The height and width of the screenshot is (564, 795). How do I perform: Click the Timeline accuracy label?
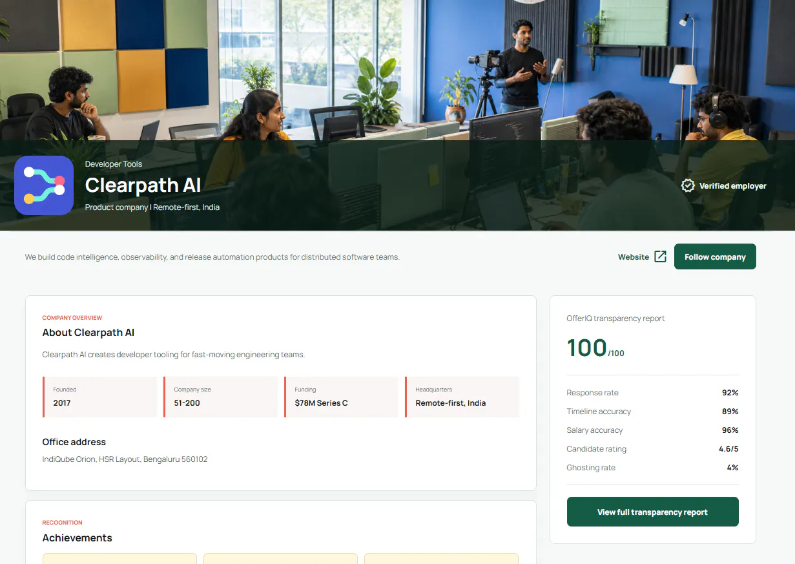pyautogui.click(x=599, y=412)
